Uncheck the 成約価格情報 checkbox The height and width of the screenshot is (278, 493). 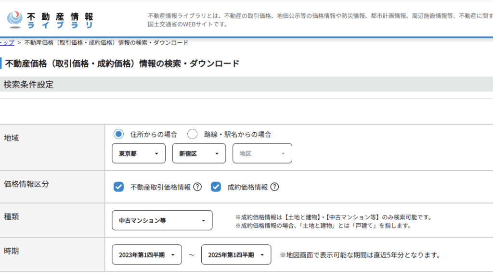pyautogui.click(x=216, y=187)
